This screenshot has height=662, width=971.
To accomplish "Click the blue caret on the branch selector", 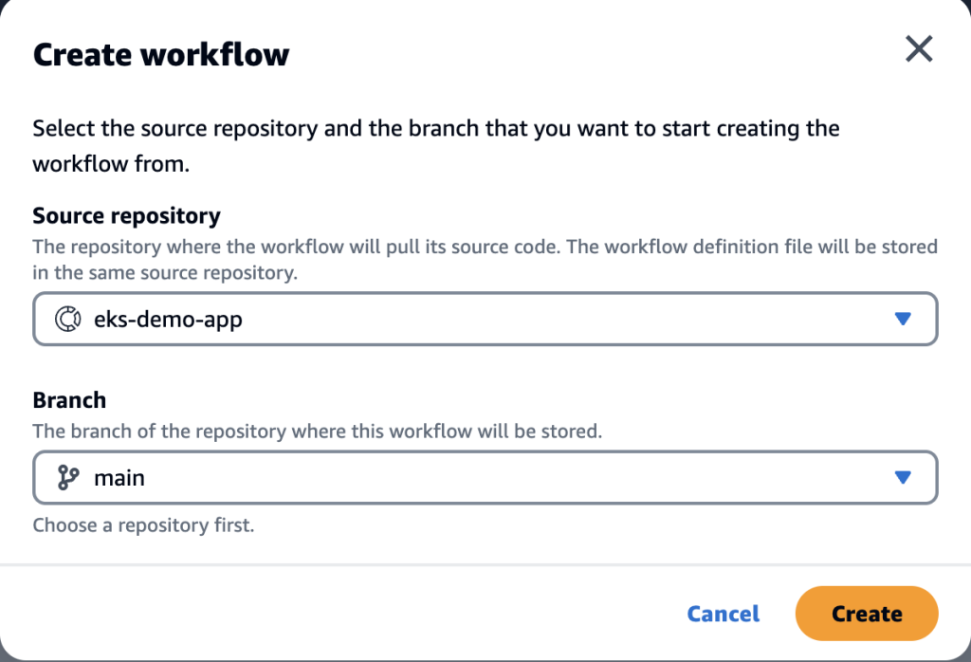I will [x=903, y=477].
